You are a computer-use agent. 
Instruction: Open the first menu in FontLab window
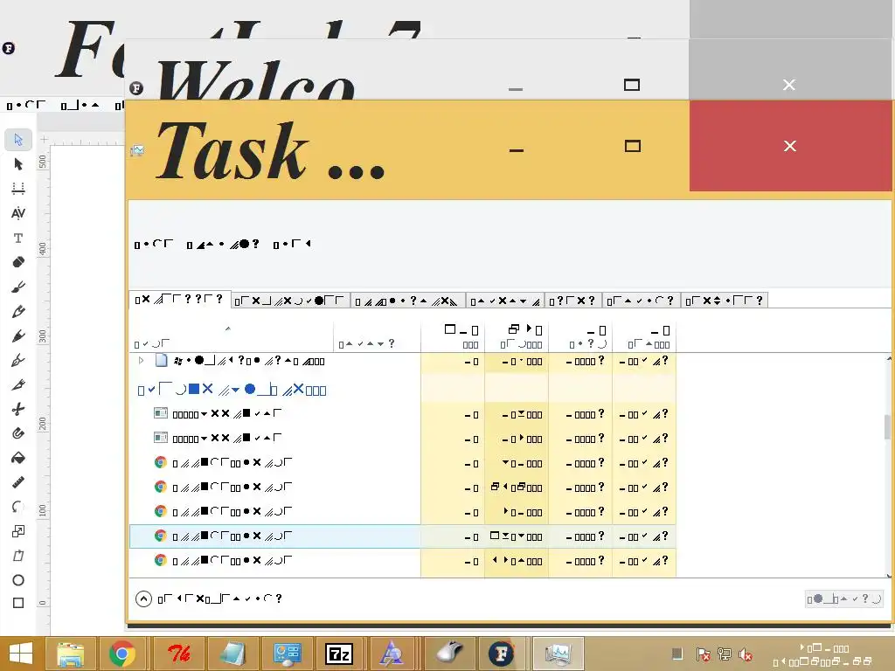pyautogui.click(x=25, y=105)
